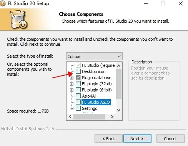This screenshot has height=146, width=188.
Task: Click the component list scroll up arrow
Action: pyautogui.click(x=119, y=66)
